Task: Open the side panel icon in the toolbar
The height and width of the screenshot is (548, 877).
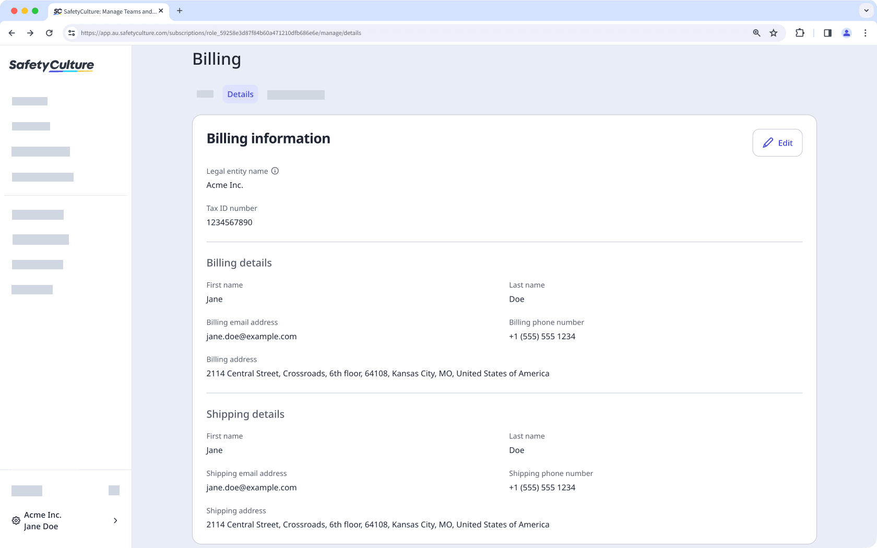Action: [827, 32]
